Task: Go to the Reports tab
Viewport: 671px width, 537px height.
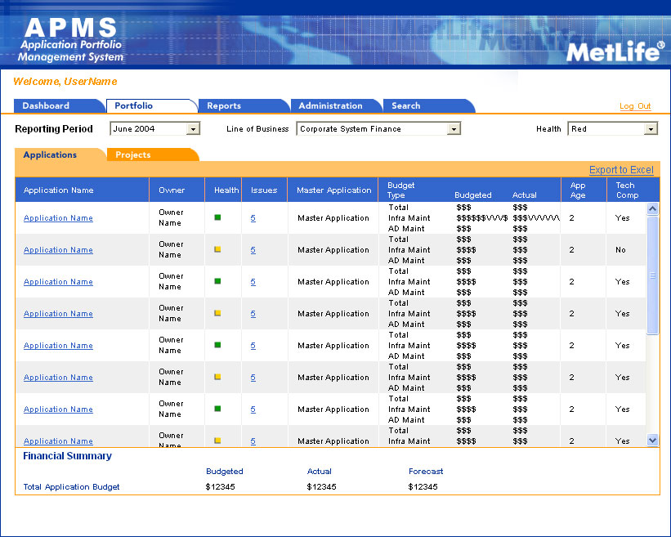Action: 244,105
